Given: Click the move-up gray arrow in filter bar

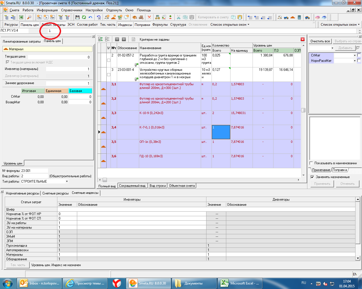Looking at the screenshot, I should click(117, 39).
